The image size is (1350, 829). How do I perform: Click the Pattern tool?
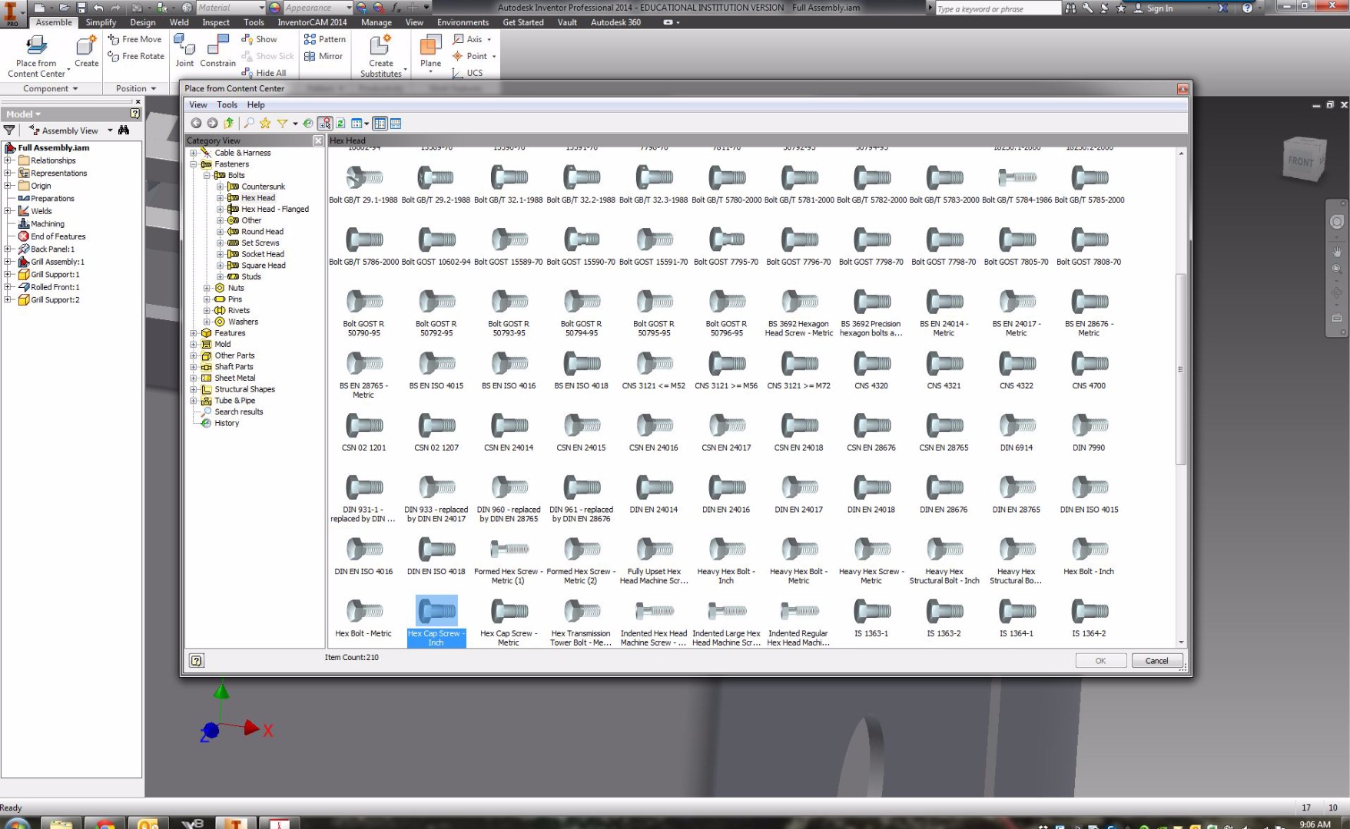(x=325, y=39)
